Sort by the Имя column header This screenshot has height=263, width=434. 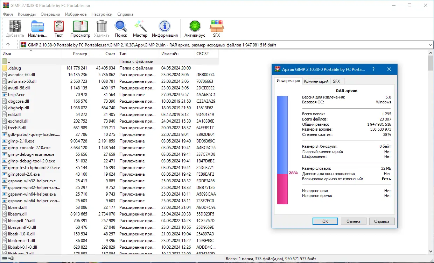coord(31,54)
